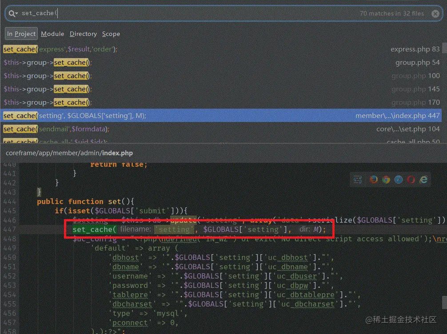Open the group.php 170 search result
The image size is (447, 334).
[x=221, y=102]
